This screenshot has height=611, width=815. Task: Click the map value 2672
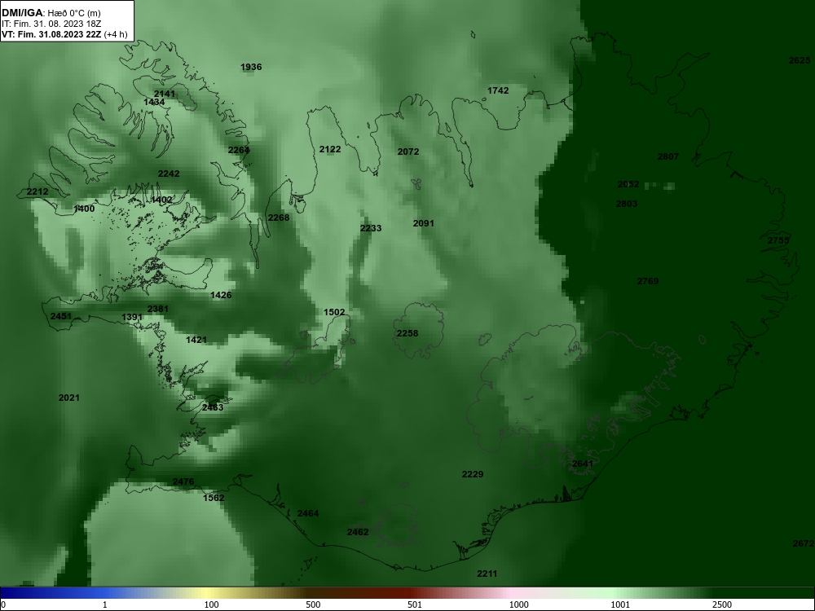tap(804, 543)
